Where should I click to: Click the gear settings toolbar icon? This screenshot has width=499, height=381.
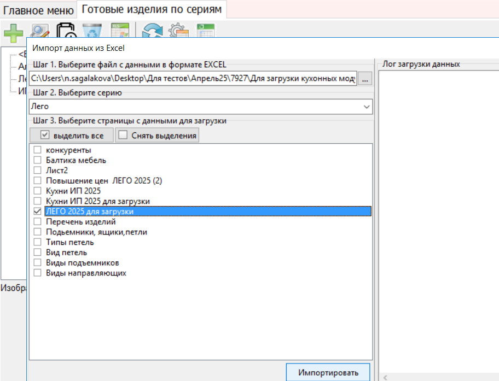point(179,31)
